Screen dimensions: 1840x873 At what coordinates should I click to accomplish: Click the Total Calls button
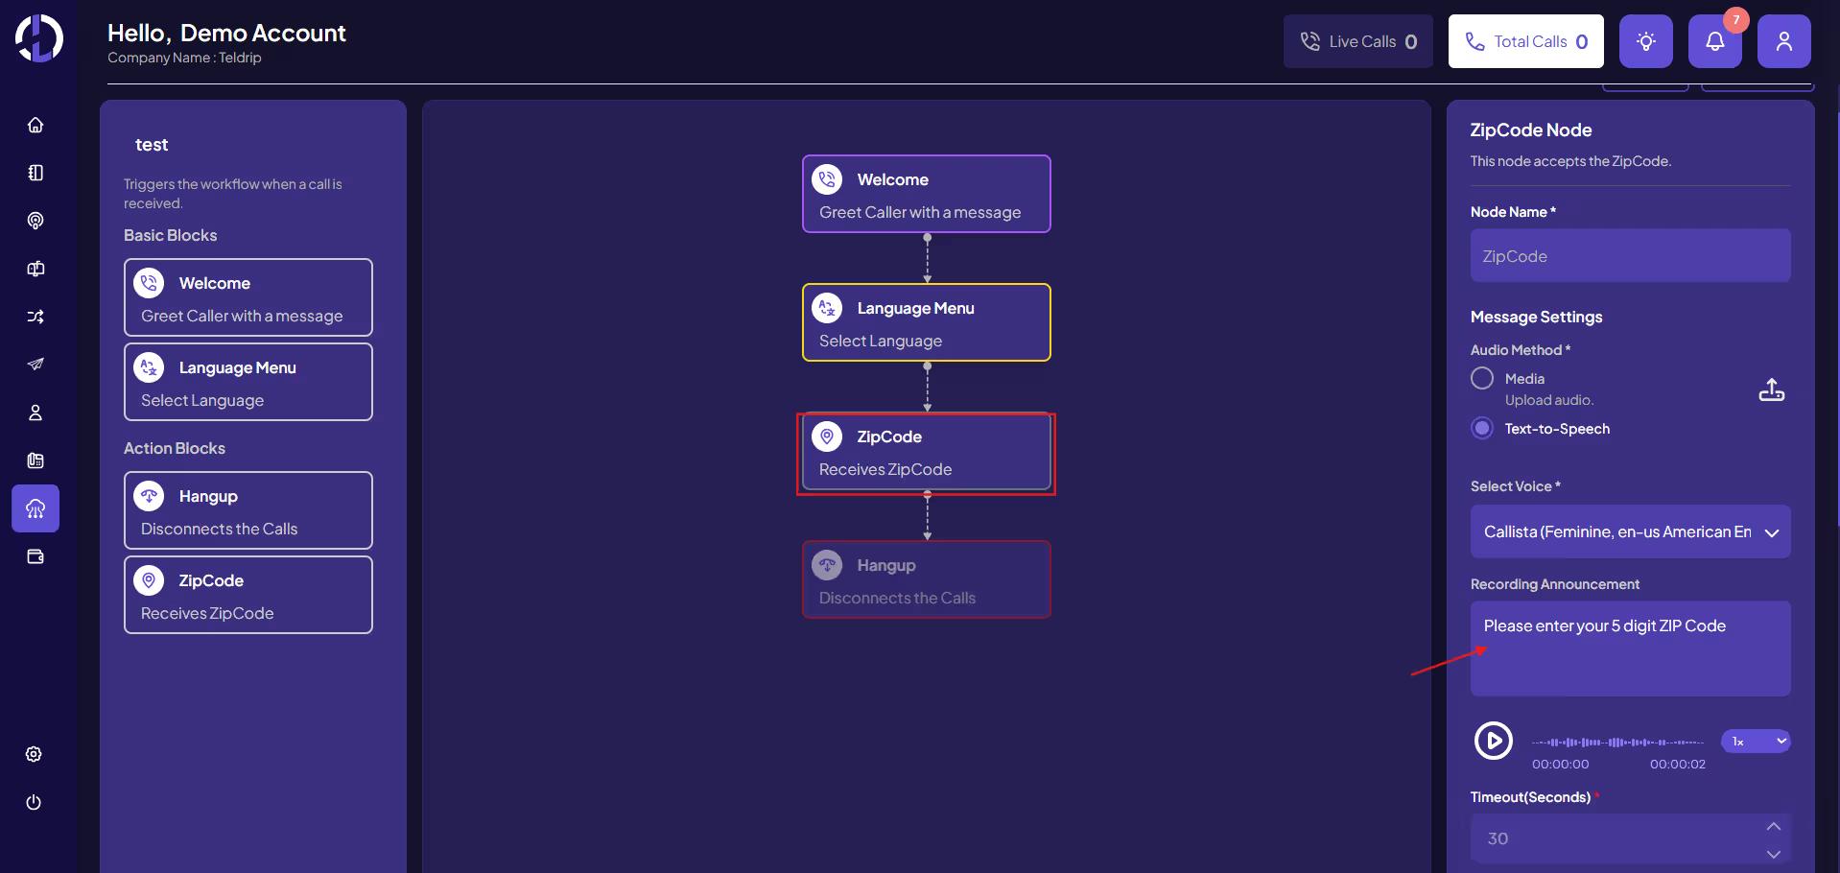click(x=1525, y=41)
